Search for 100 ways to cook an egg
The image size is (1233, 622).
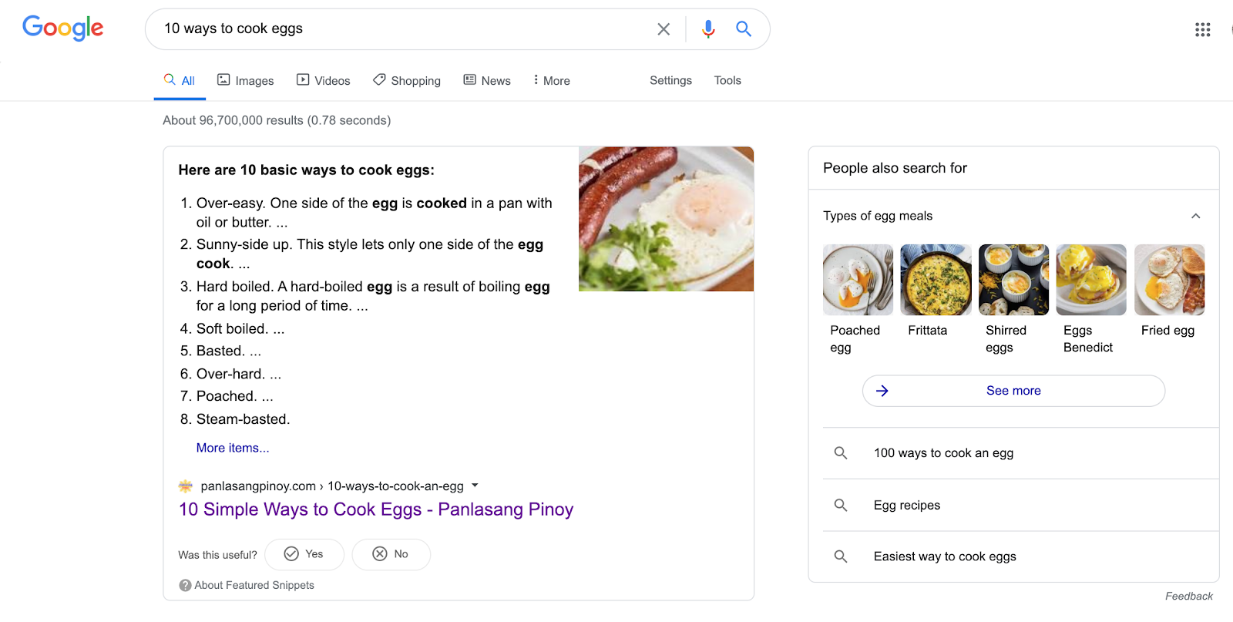tap(943, 453)
